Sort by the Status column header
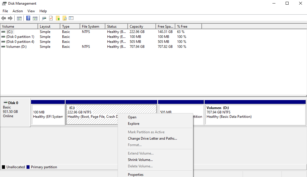Screen dimensions: 307x177 point(116,26)
